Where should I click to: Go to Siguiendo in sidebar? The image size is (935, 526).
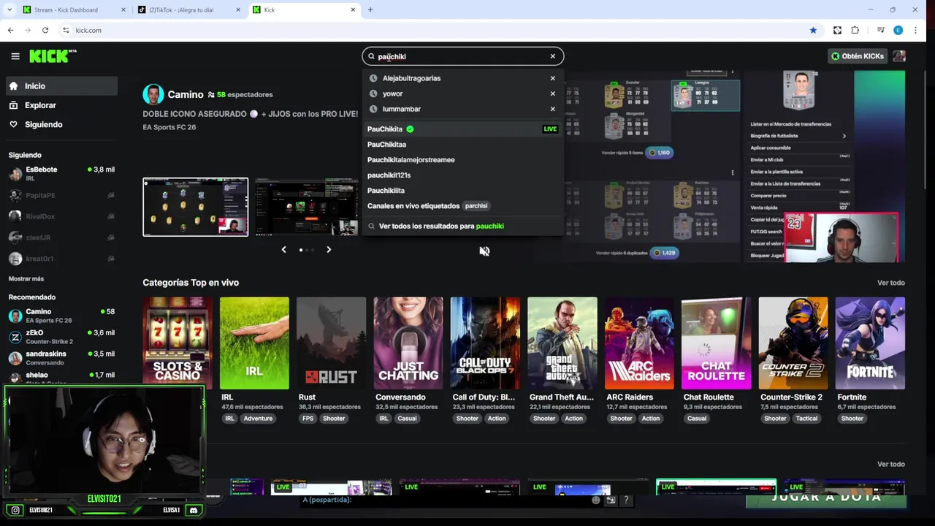pyautogui.click(x=61, y=124)
